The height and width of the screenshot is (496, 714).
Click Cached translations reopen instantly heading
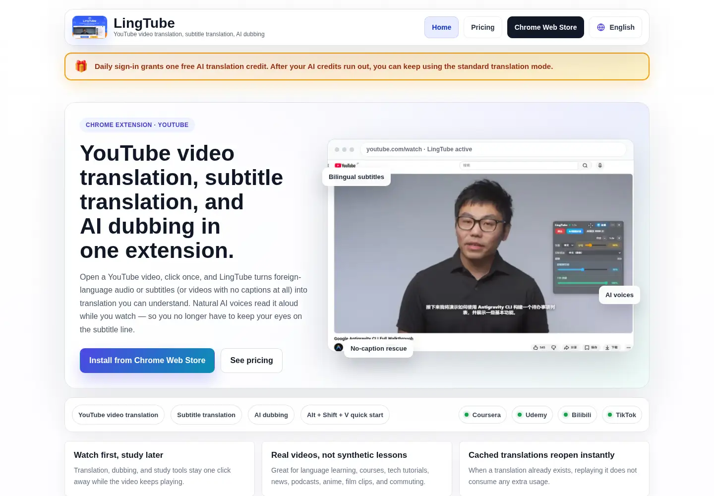(x=541, y=455)
